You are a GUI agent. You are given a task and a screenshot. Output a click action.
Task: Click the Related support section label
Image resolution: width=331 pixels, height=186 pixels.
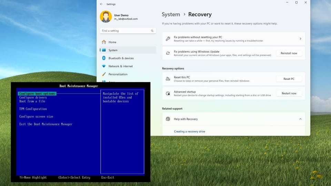[x=172, y=108]
